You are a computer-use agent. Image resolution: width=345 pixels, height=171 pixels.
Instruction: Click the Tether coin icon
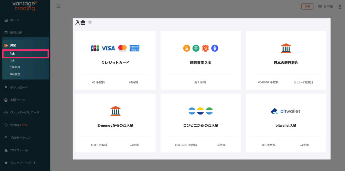[x=196, y=48]
